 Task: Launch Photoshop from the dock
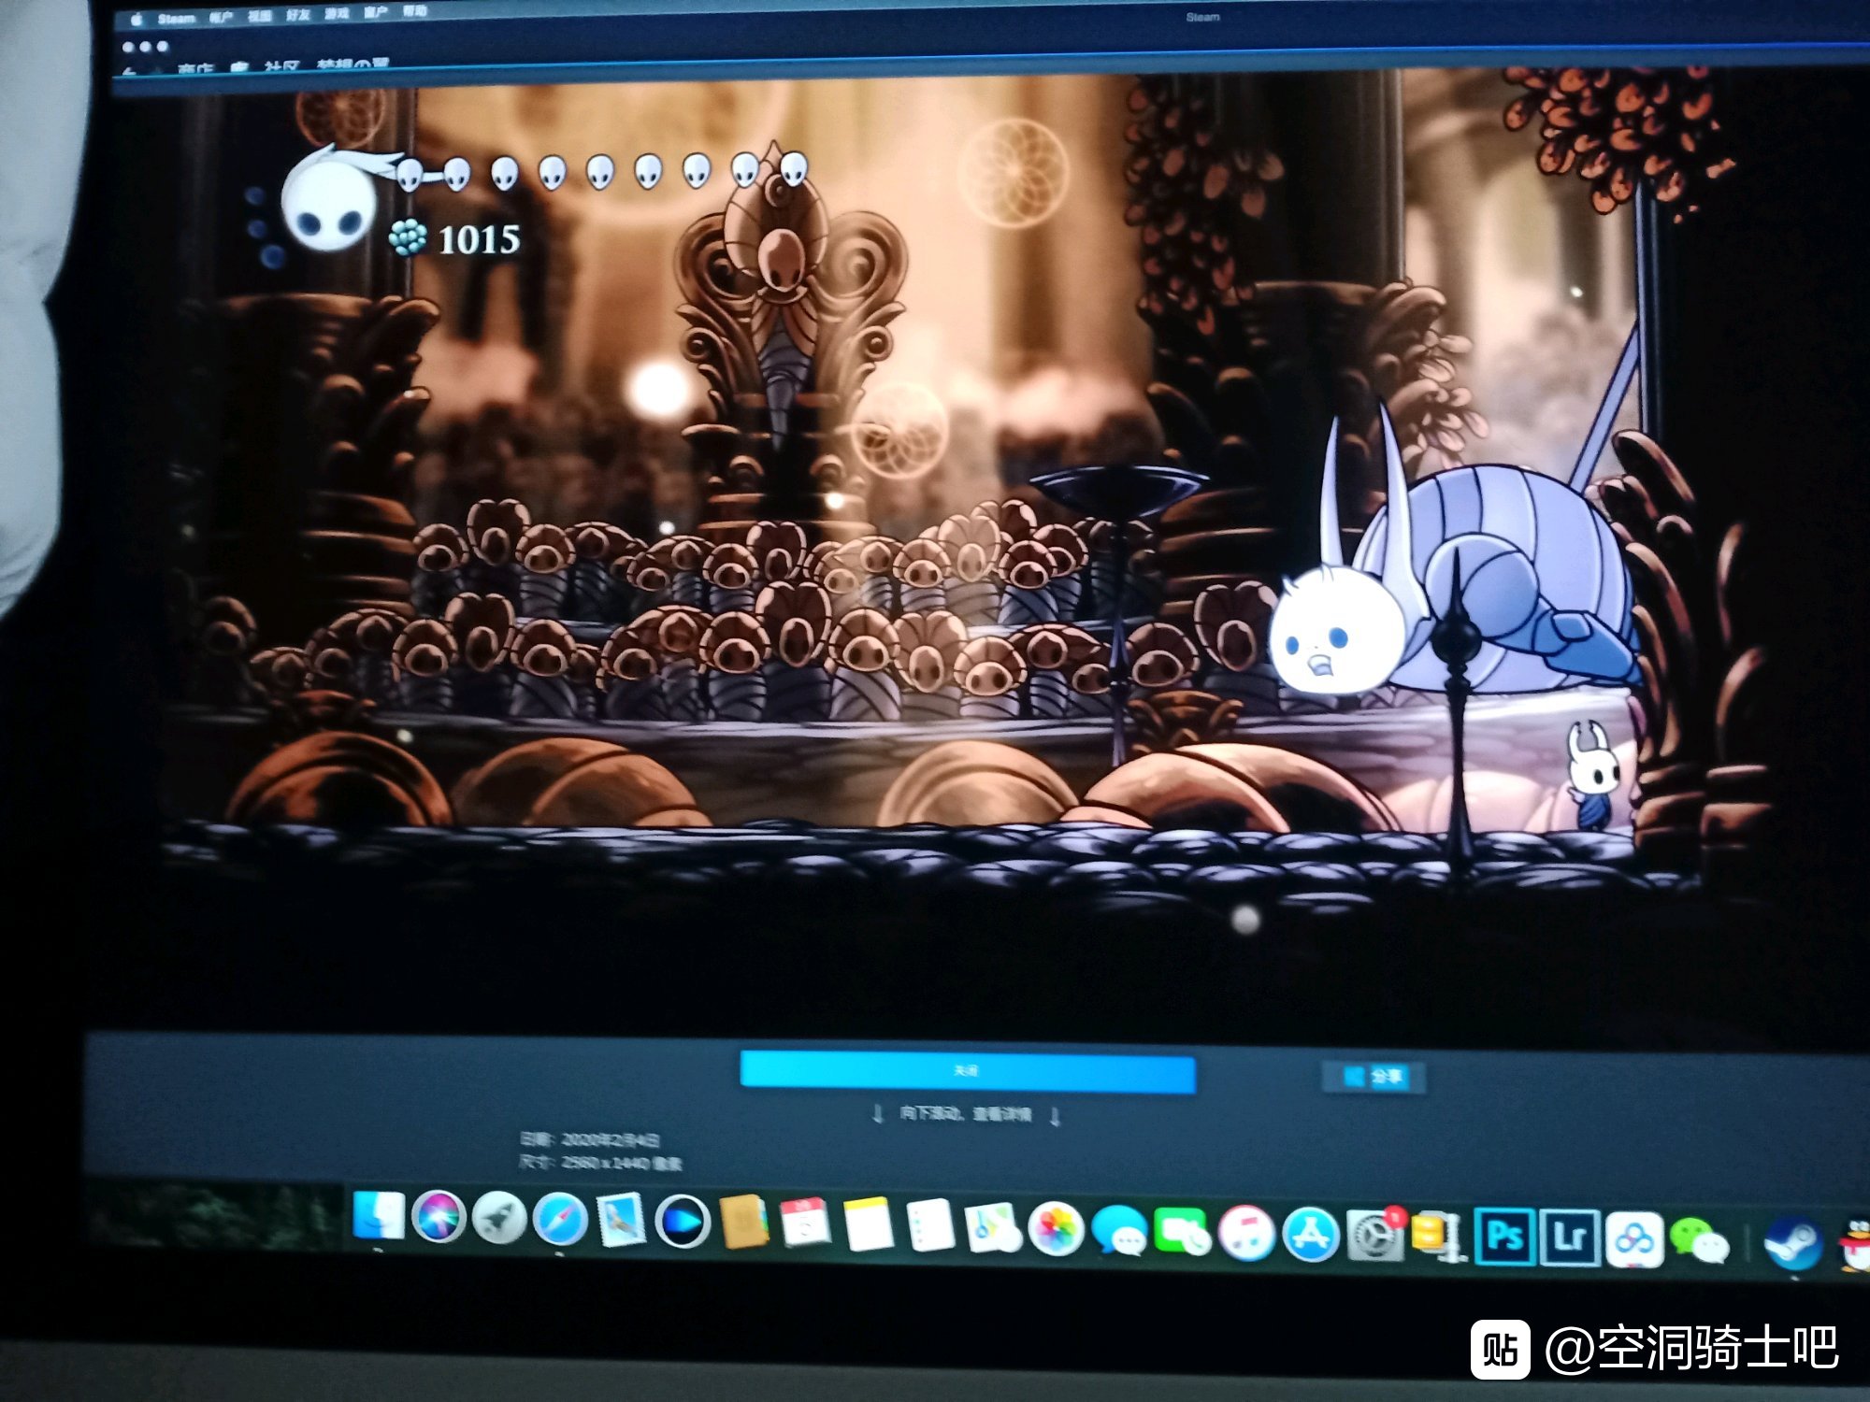coord(1503,1237)
